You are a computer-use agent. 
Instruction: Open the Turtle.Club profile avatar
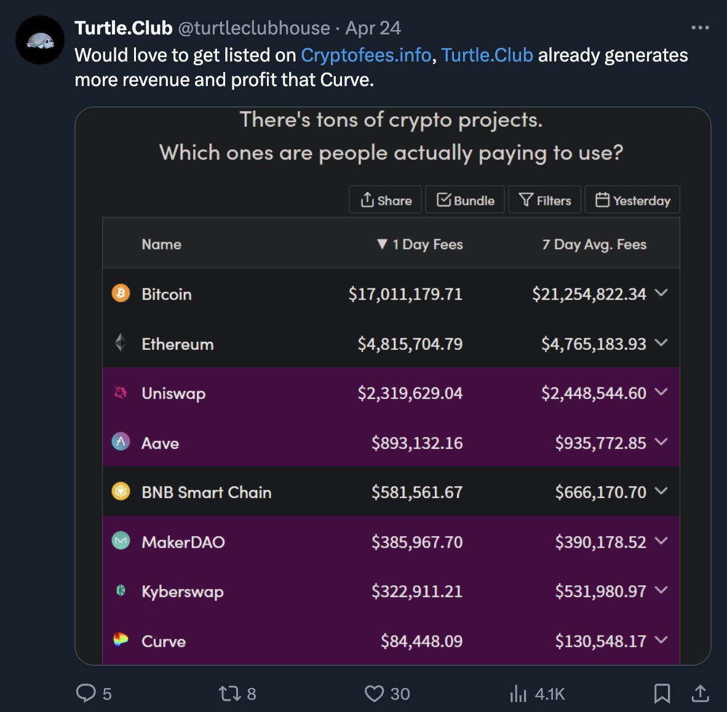point(40,40)
